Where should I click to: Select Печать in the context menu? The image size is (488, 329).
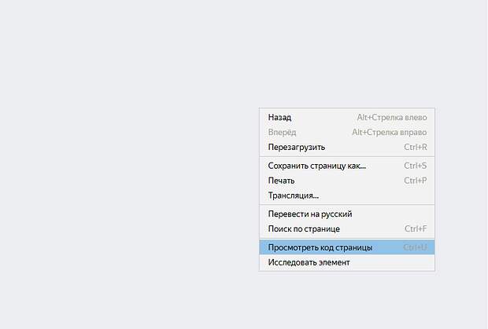281,181
